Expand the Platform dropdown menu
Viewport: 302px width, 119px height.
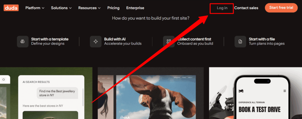(x=35, y=8)
